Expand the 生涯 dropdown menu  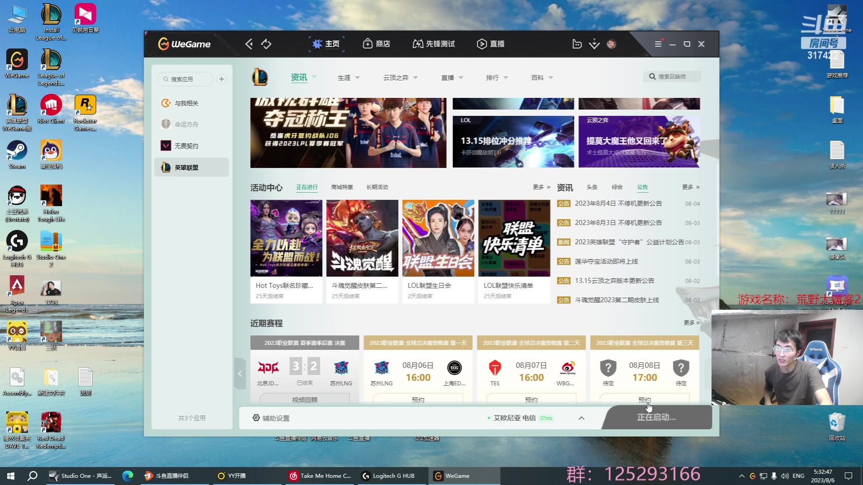pos(348,77)
